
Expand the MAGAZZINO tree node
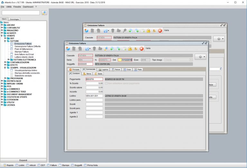click(2, 30)
